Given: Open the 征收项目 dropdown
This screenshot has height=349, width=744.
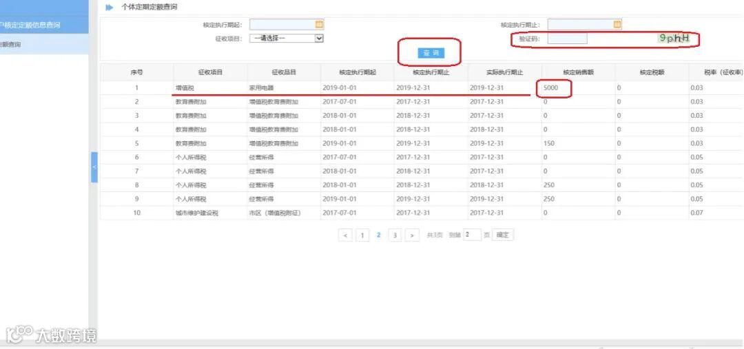Looking at the screenshot, I should click(287, 39).
